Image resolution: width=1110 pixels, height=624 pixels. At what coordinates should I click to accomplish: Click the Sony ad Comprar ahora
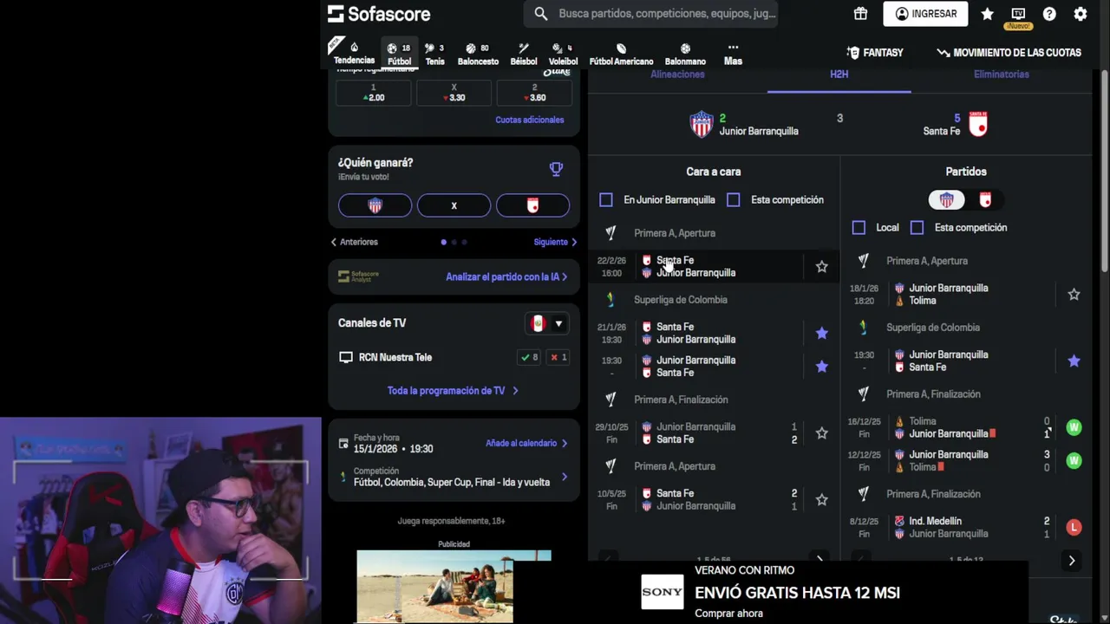point(728,614)
